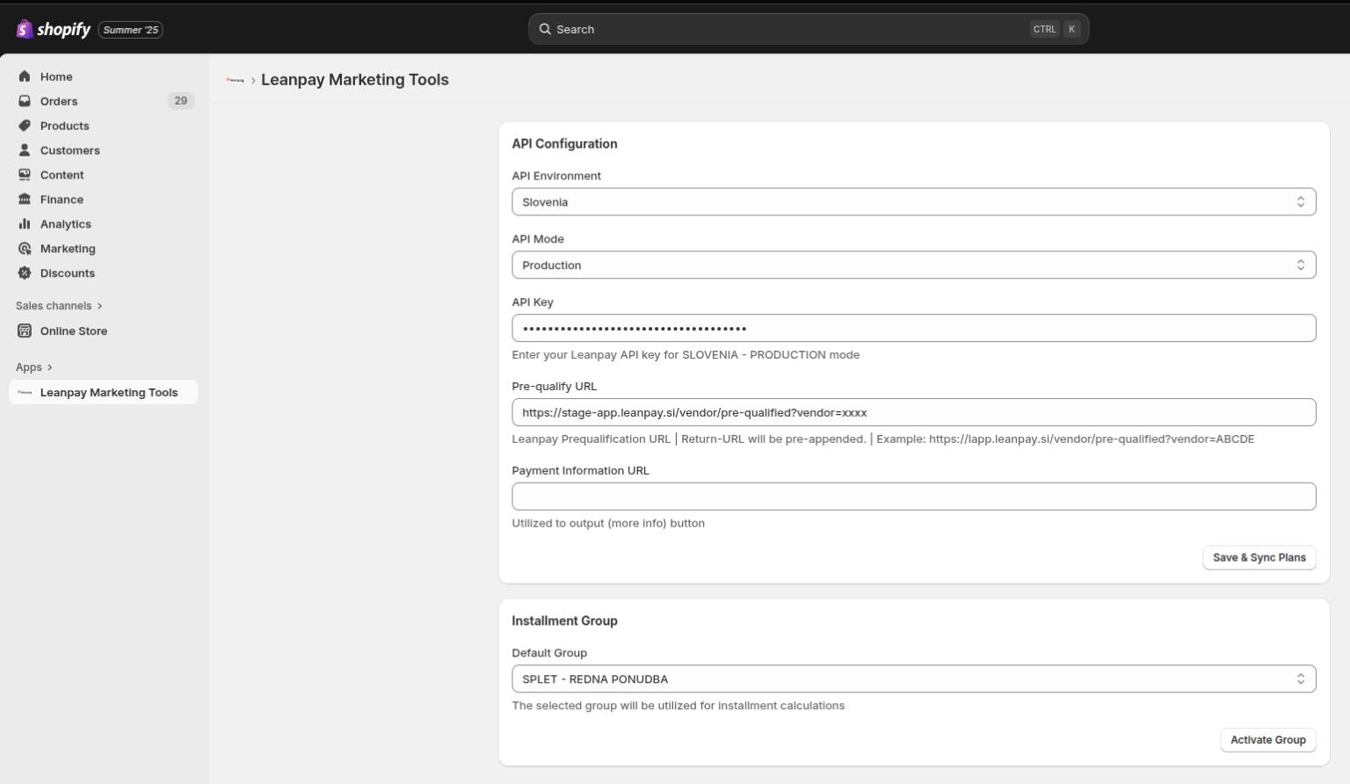Viewport: 1350px width, 784px height.
Task: Click the Content sidebar link
Action: 62,175
